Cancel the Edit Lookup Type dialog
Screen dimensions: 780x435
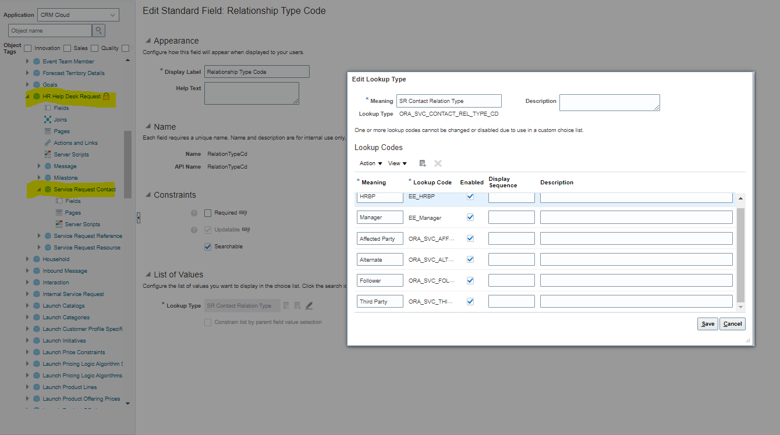[732, 324]
